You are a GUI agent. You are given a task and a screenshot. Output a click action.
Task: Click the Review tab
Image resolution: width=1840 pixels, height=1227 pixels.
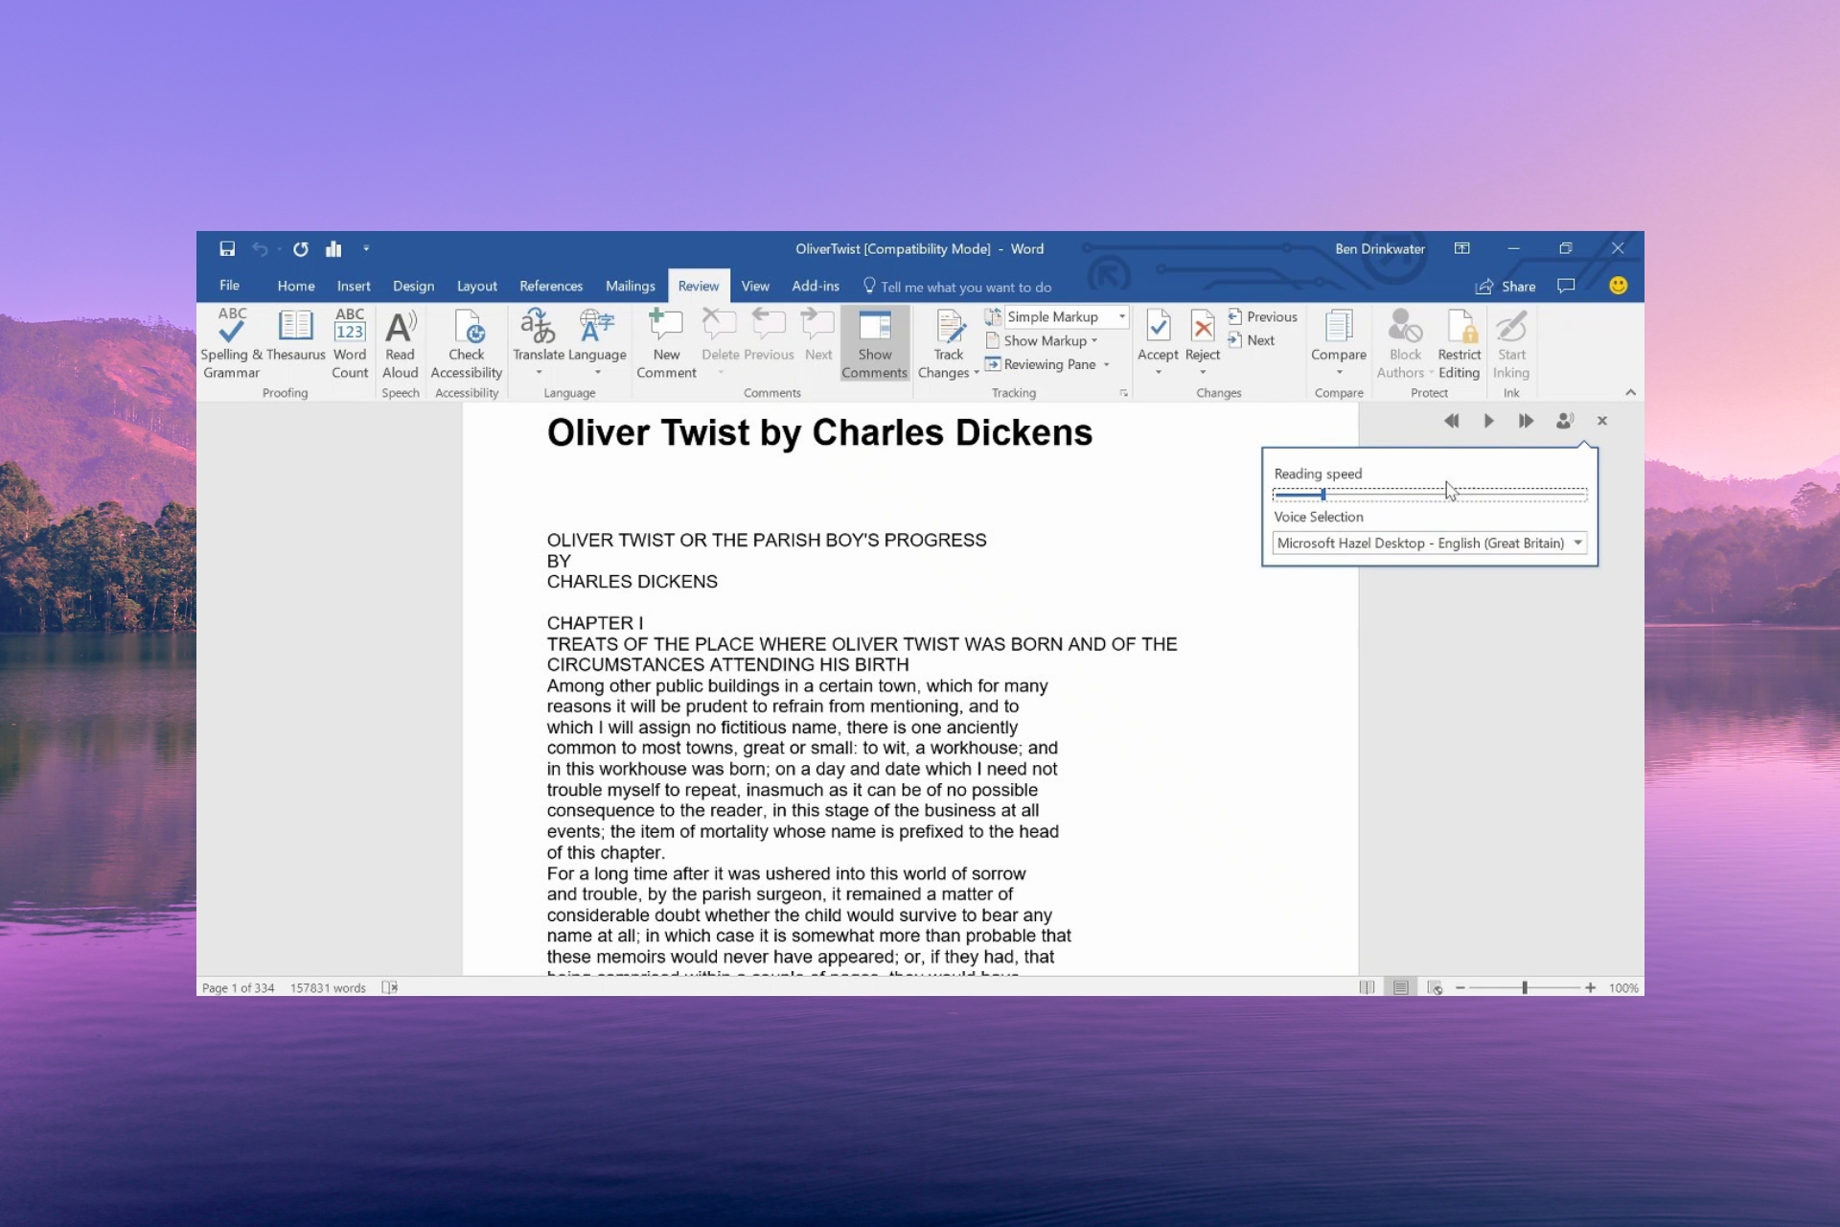696,287
